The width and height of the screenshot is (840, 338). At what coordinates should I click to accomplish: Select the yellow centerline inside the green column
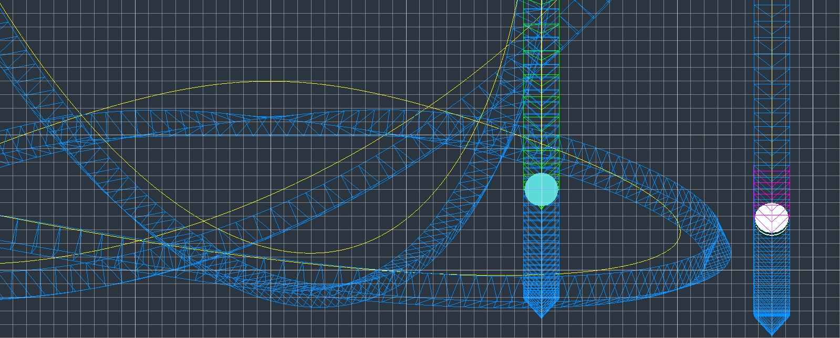(x=542, y=52)
